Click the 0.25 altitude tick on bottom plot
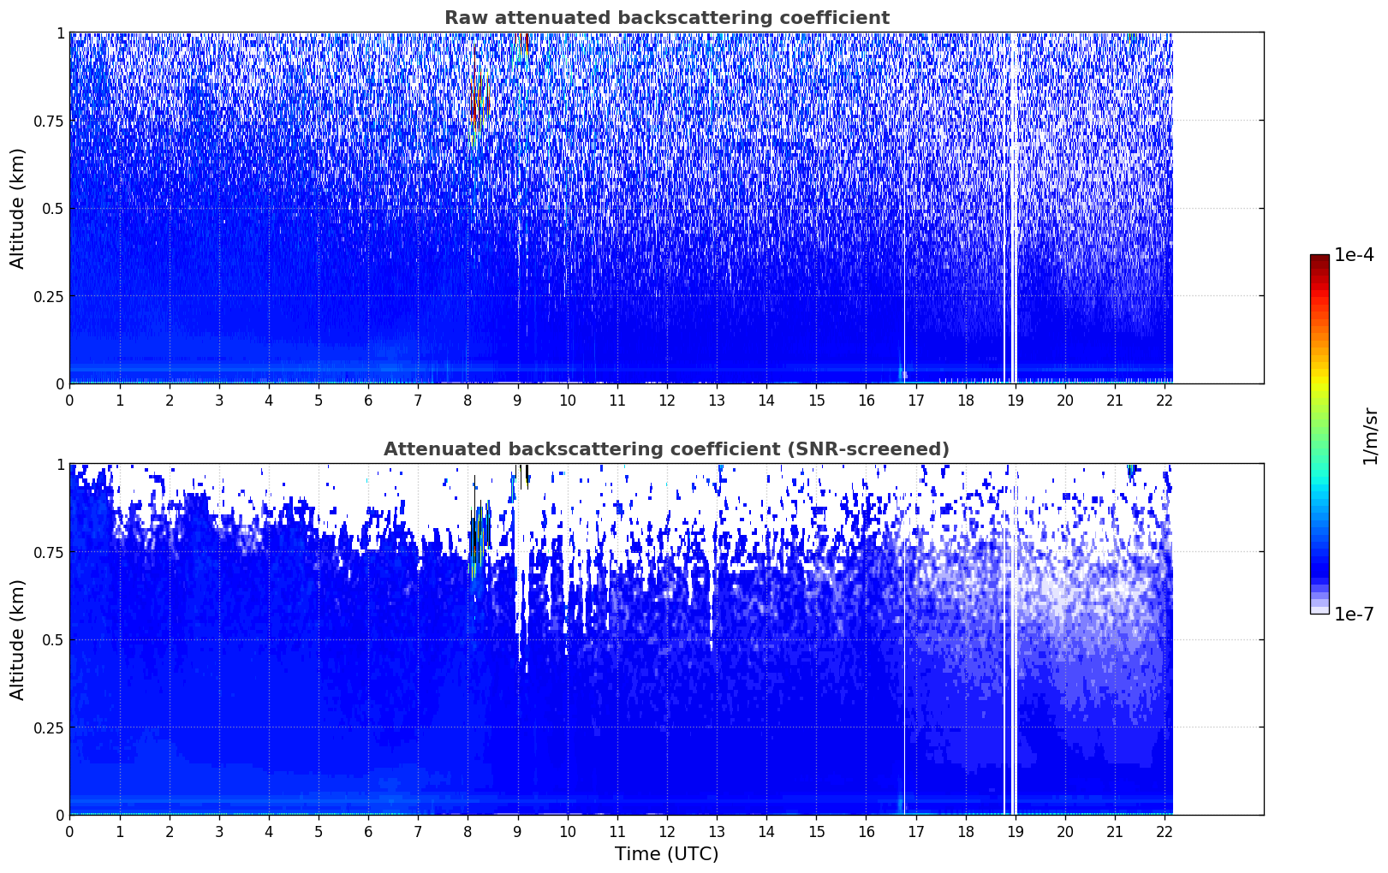Screen dimensions: 1388x873 pyautogui.click(x=51, y=727)
